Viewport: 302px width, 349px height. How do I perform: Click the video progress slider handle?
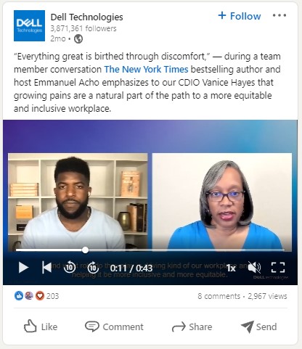click(85, 250)
